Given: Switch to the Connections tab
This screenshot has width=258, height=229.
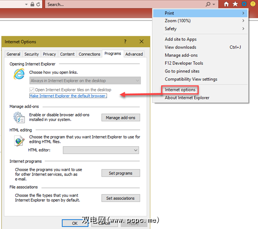Looking at the screenshot, I should click(x=89, y=54).
